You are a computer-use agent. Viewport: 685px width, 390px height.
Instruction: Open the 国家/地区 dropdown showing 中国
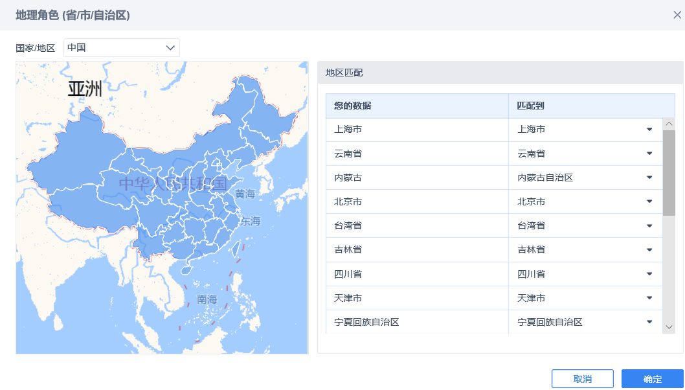(x=121, y=48)
